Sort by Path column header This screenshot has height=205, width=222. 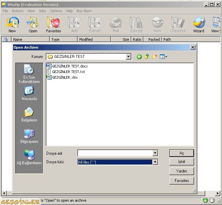[x=191, y=39]
